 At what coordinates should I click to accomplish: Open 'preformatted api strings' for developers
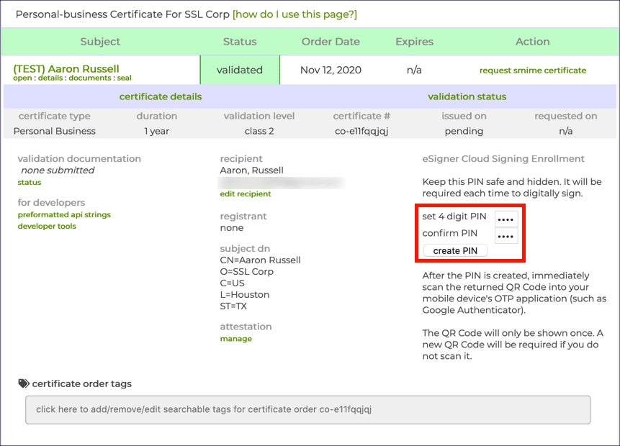pos(64,214)
